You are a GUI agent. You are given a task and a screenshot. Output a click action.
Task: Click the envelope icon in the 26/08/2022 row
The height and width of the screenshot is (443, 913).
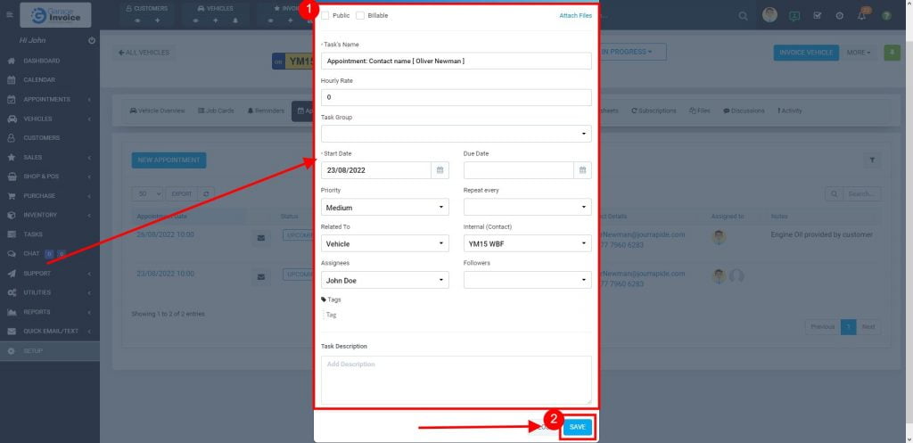pyautogui.click(x=261, y=237)
